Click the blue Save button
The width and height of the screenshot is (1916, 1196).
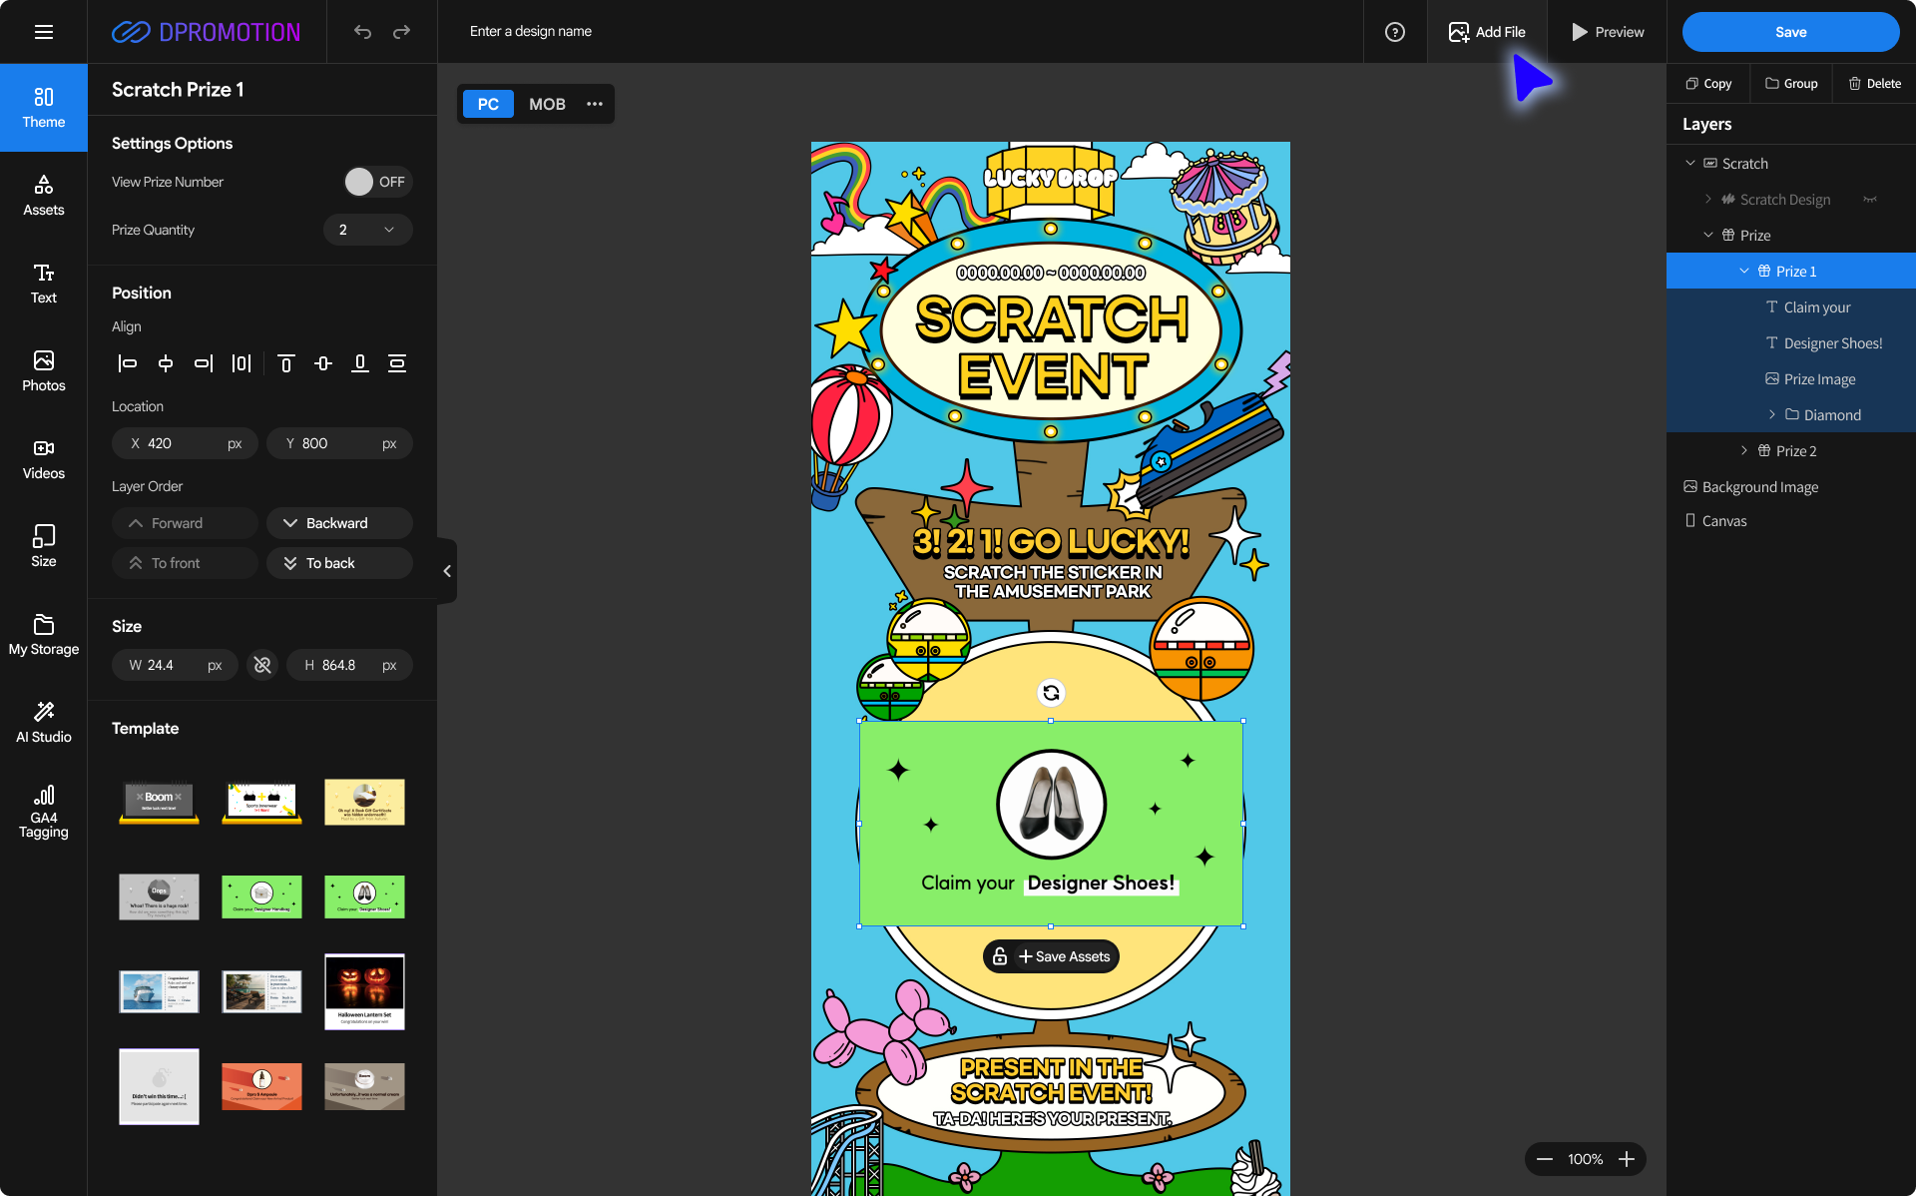coord(1790,32)
